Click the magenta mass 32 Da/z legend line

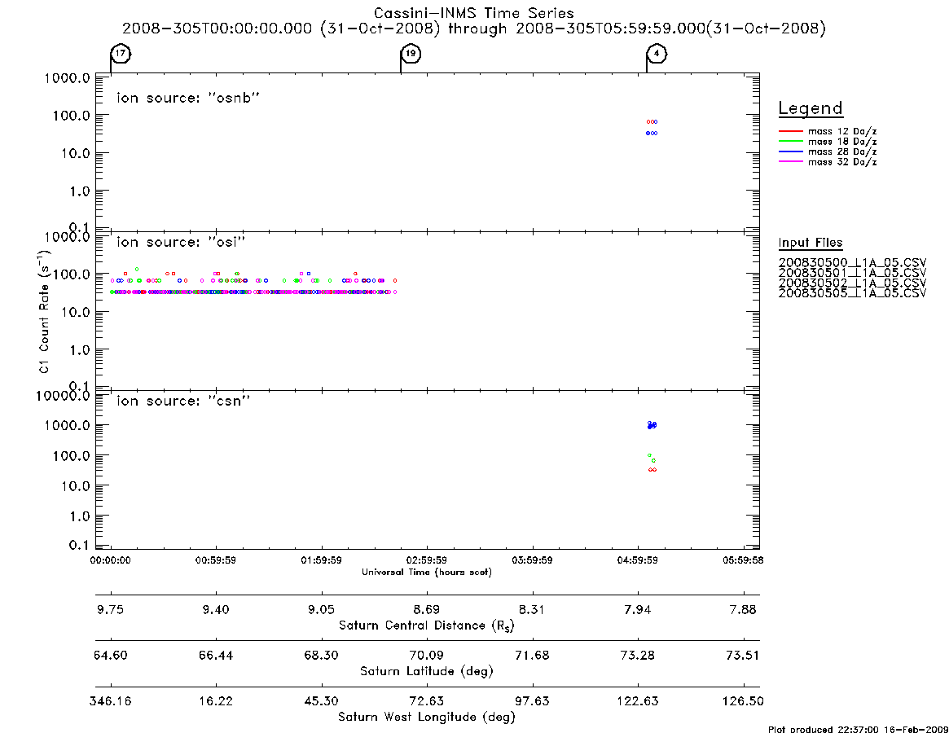(790, 162)
